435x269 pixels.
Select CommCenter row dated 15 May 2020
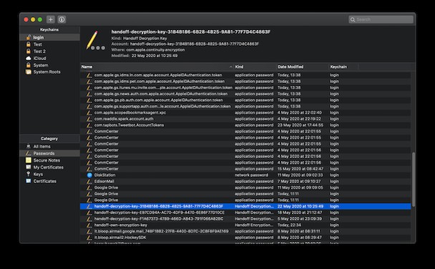pyautogui.click(x=245, y=169)
